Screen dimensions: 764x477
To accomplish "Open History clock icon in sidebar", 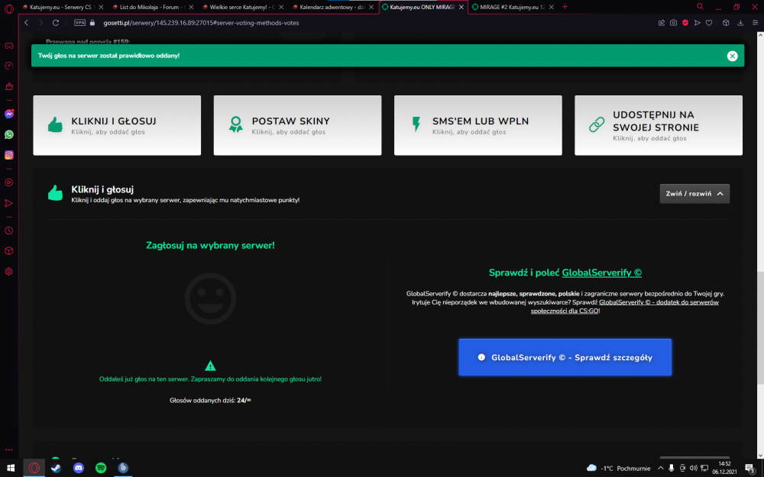I will click(8, 230).
